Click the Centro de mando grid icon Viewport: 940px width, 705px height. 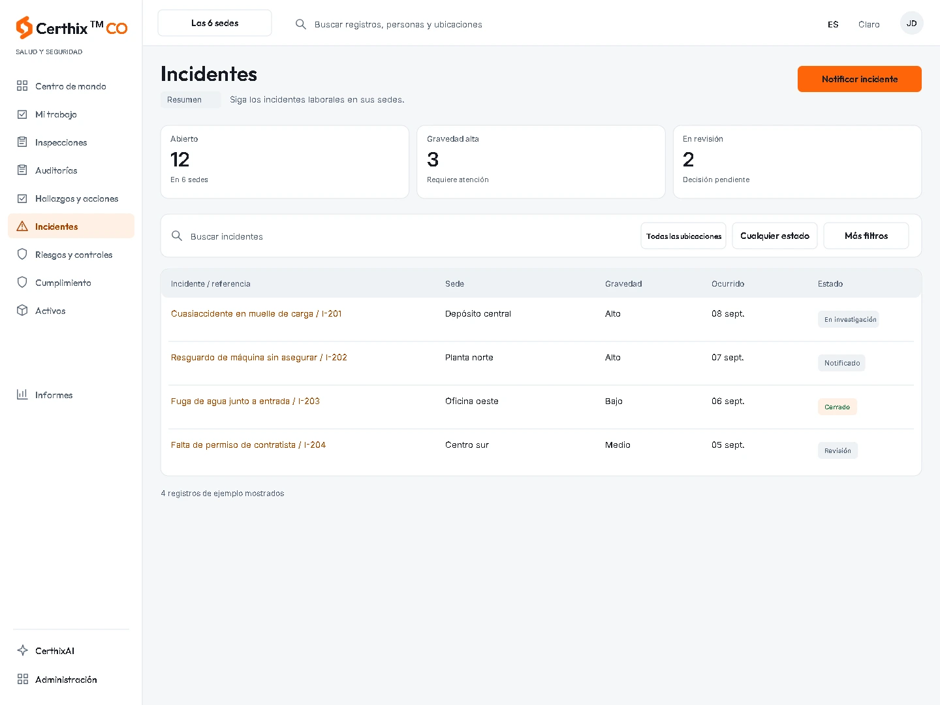[22, 86]
